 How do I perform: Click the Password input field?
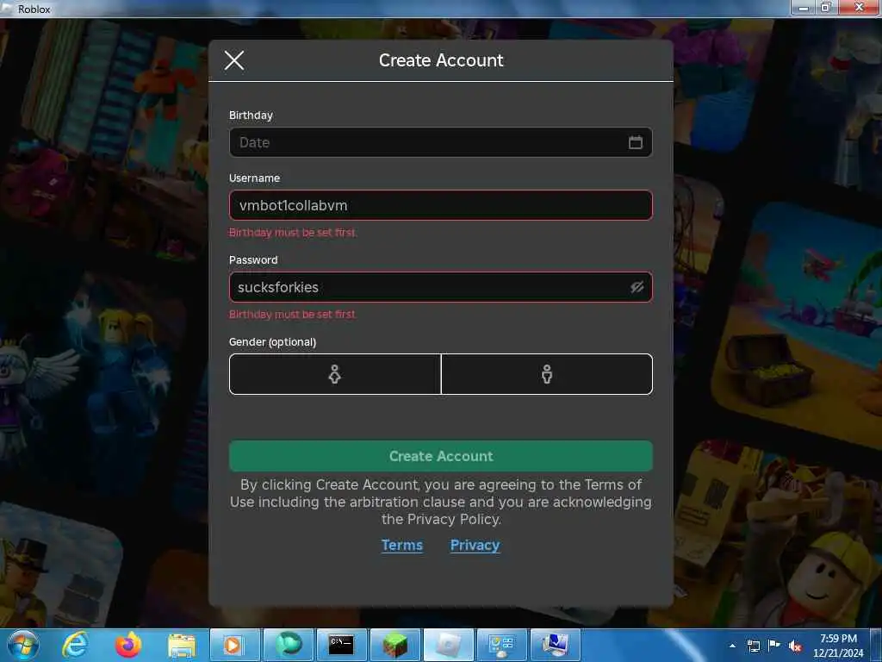pos(440,287)
